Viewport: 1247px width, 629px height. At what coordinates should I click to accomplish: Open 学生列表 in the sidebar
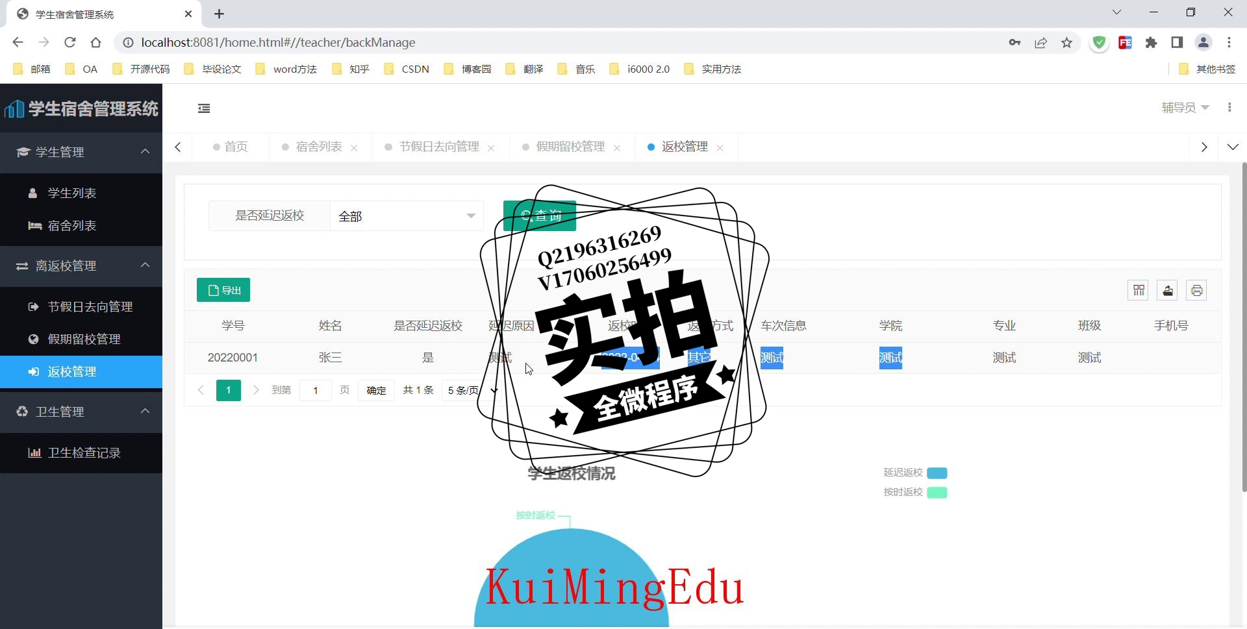click(81, 193)
